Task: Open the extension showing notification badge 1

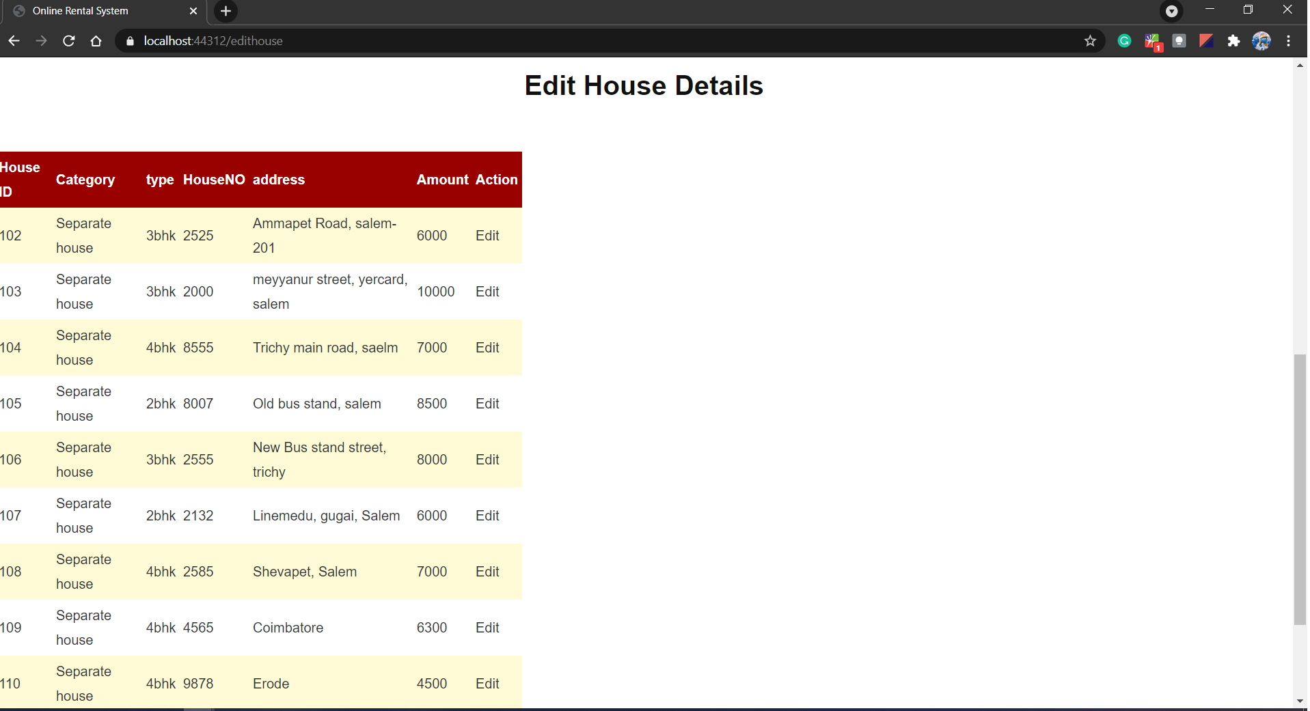Action: click(x=1154, y=41)
